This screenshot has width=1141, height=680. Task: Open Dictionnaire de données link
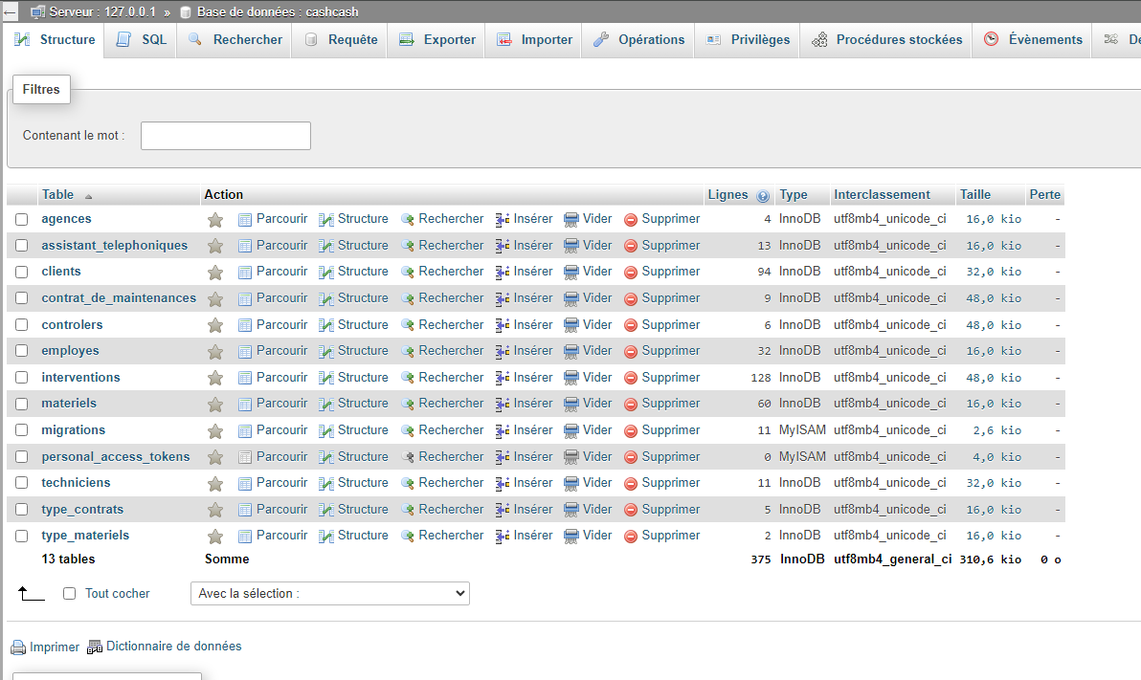coord(173,647)
